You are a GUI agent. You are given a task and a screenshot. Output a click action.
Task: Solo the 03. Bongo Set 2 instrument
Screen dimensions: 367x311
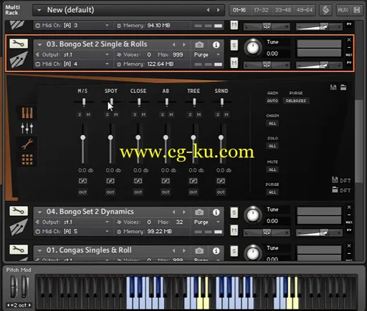234,45
